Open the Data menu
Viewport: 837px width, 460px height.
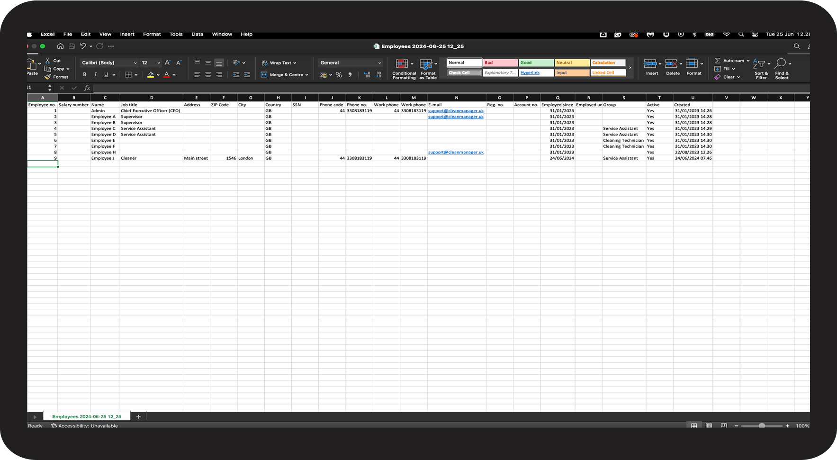[197, 34]
